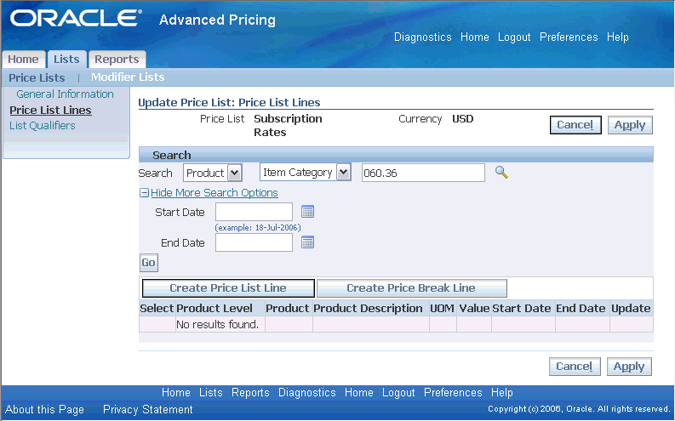
Task: Open the Start Date calendar picker
Action: tap(307, 212)
